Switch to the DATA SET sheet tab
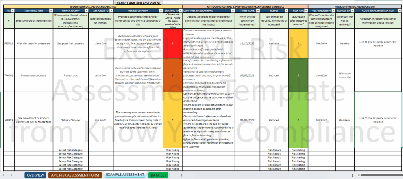The width and height of the screenshot is (403, 179). click(x=158, y=175)
